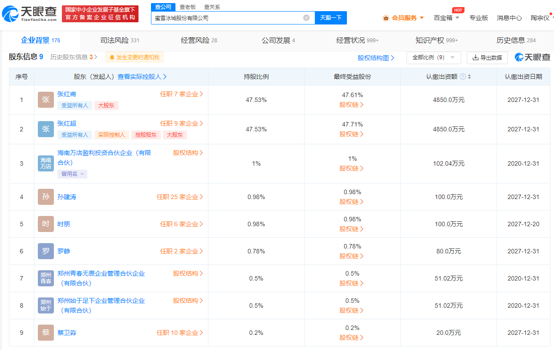Click shareholder name 张红超

click(x=67, y=123)
